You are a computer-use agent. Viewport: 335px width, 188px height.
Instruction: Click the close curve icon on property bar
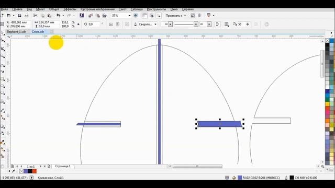217,25
